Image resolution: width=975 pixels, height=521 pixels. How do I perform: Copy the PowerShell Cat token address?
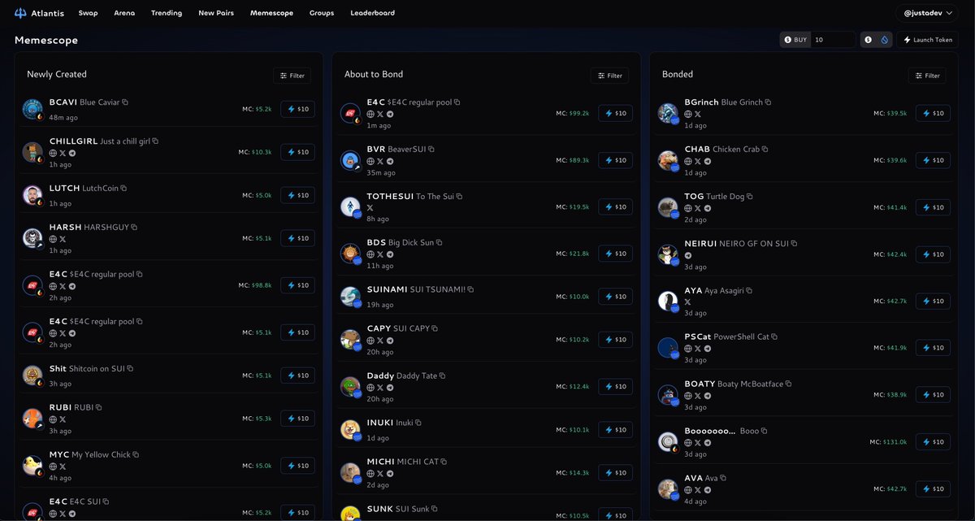tap(774, 336)
